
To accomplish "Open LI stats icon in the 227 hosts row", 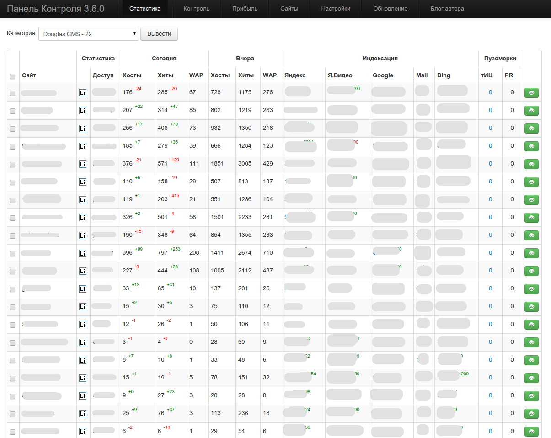I will (83, 271).
